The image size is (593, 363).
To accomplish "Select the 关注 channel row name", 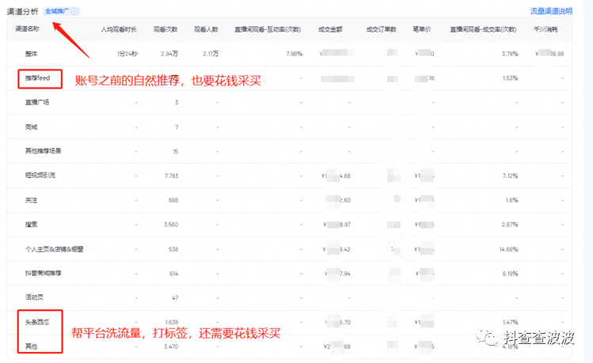I will click(32, 200).
